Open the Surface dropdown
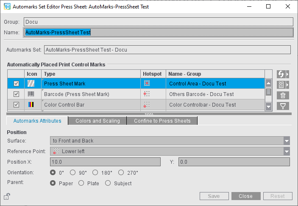The width and height of the screenshot is (298, 206). 287,141
